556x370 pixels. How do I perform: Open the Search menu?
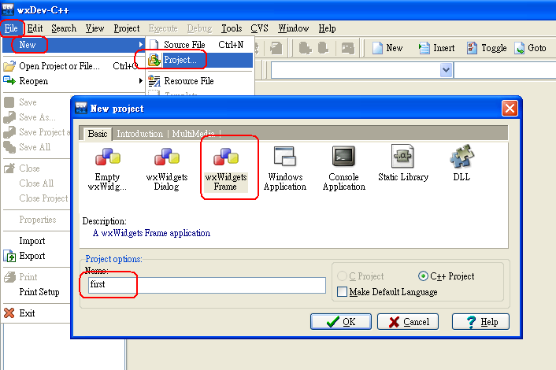point(64,28)
